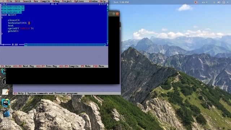231x130 pixels.
Task: Close the background DOSBox window
Action: (117, 14)
